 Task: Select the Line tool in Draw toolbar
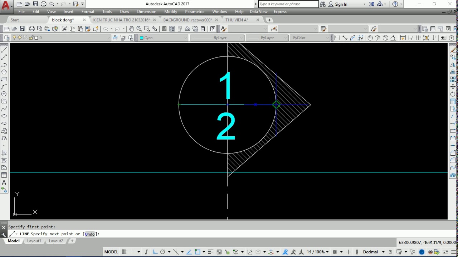pyautogui.click(x=4, y=50)
